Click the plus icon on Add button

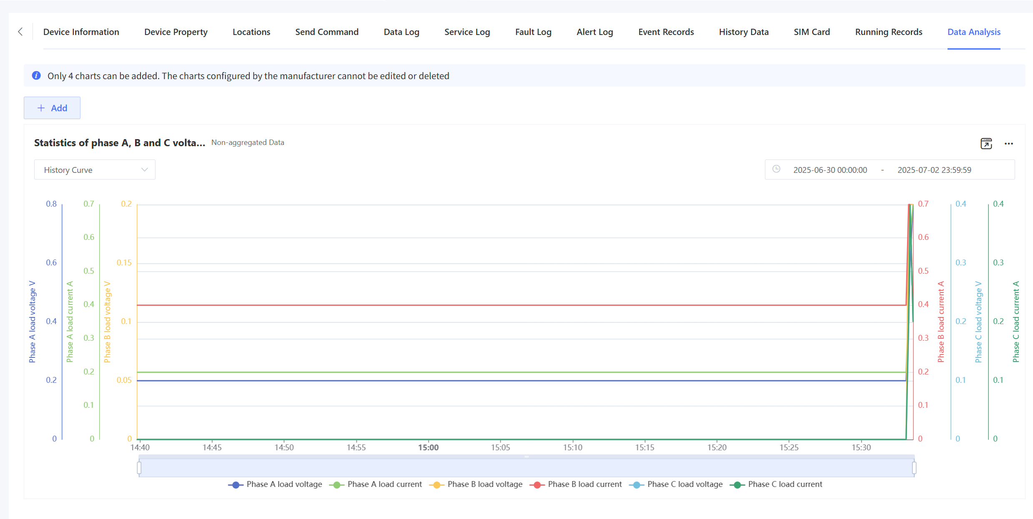(x=41, y=108)
